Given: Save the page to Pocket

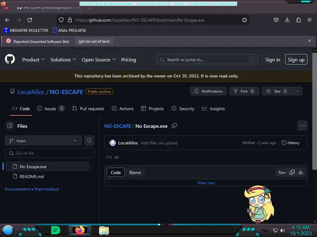Looking at the screenshot, I should tap(276, 20).
